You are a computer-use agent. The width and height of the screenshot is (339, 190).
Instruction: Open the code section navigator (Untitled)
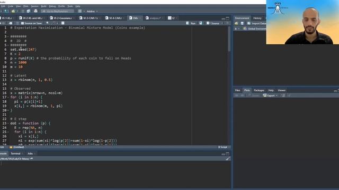click(x=17, y=147)
